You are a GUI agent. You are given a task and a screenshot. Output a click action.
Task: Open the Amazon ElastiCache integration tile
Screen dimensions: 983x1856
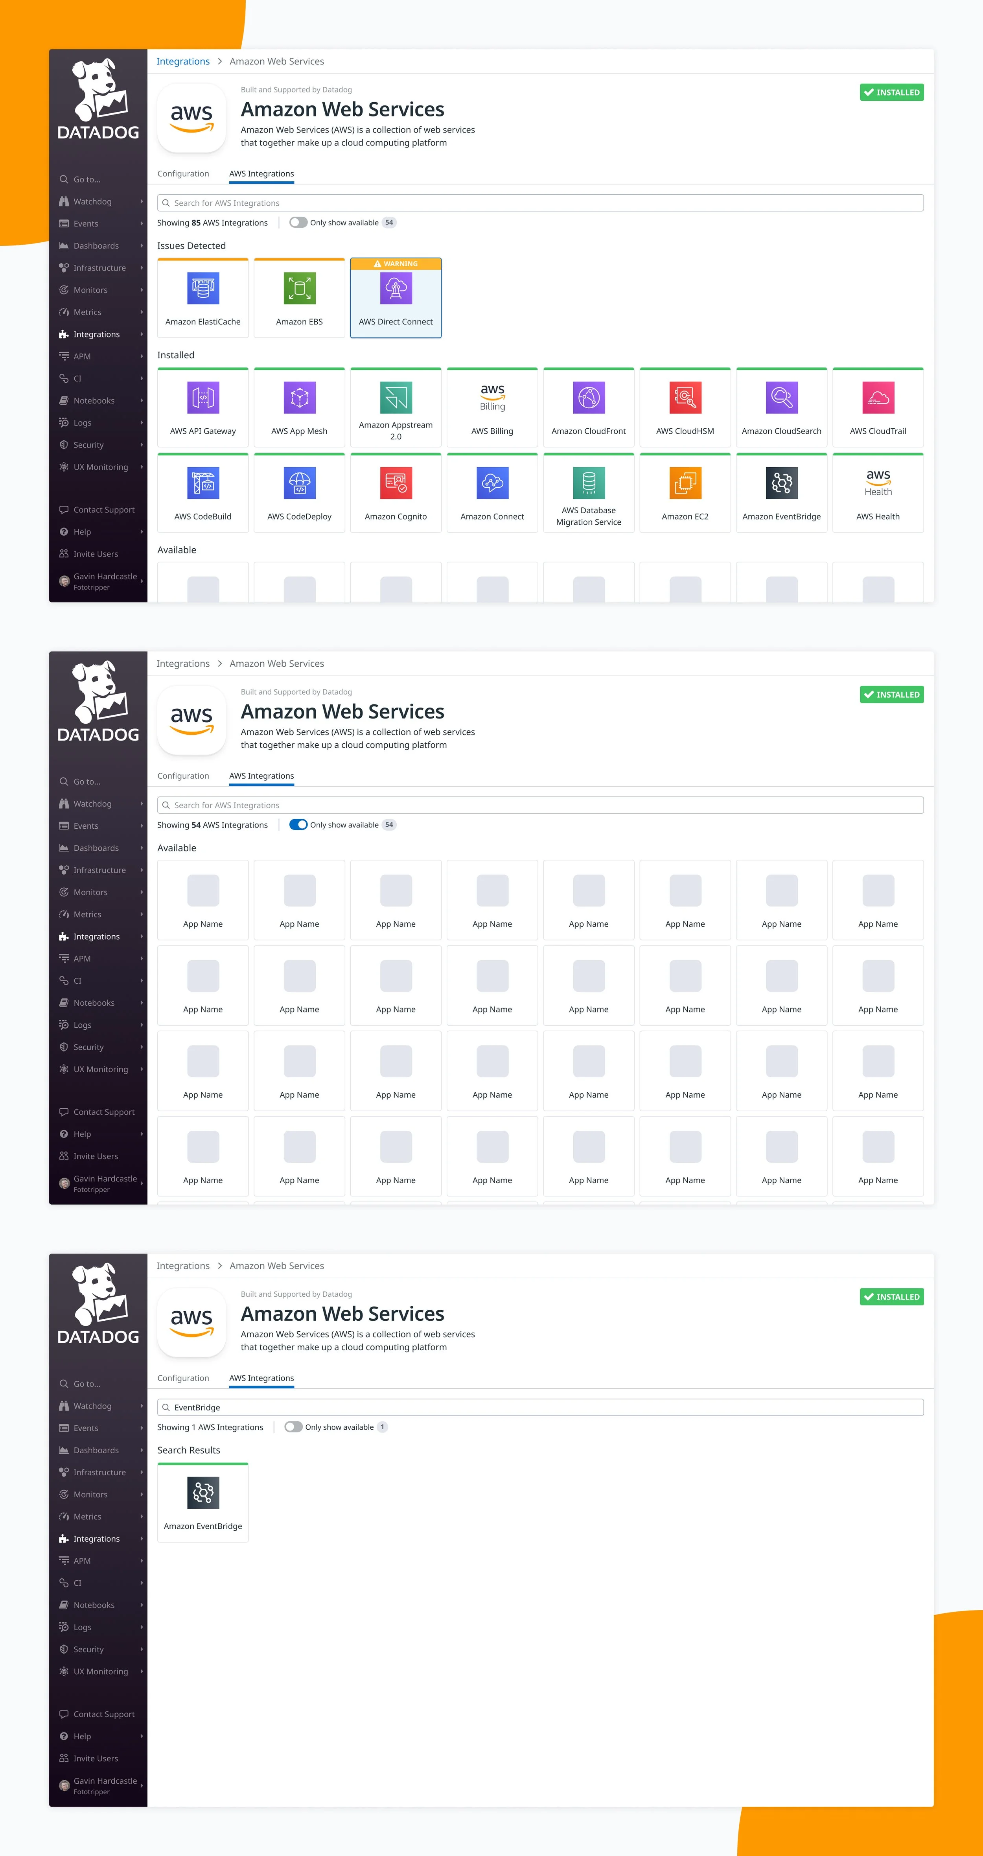click(202, 299)
